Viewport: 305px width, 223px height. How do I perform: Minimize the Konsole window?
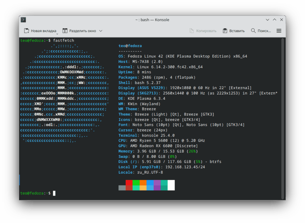tap(267, 20)
